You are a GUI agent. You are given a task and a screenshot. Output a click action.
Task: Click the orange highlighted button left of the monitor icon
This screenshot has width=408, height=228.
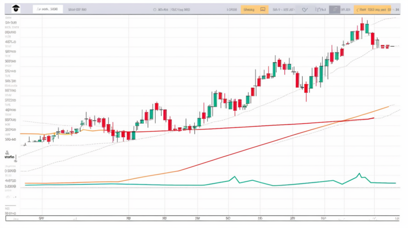[x=249, y=9]
